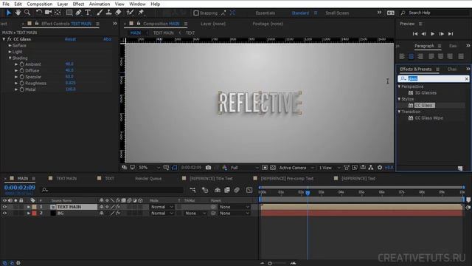The height and width of the screenshot is (266, 472).
Task: Clear the effects search with the X
Action: pyautogui.click(x=466, y=79)
